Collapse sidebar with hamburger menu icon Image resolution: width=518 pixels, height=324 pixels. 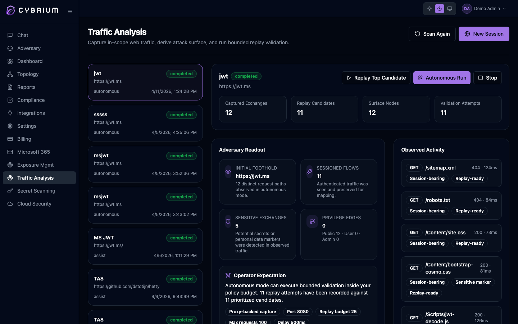(x=70, y=12)
